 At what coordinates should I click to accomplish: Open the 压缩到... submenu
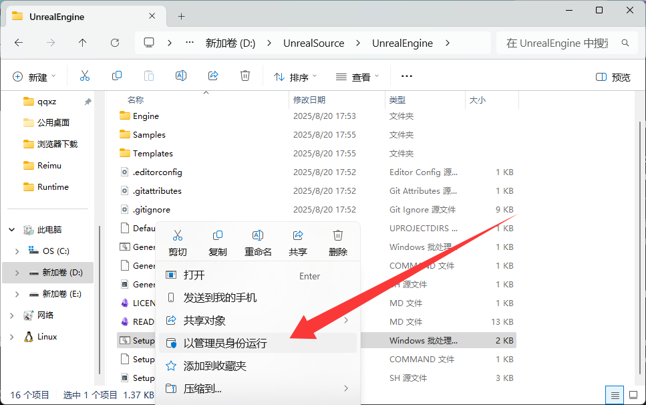pyautogui.click(x=257, y=388)
